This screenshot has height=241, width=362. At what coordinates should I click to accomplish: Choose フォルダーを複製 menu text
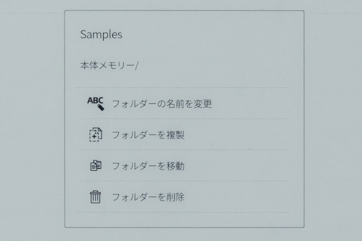(148, 135)
